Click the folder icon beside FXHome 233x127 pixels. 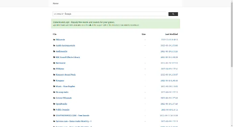[54, 69]
